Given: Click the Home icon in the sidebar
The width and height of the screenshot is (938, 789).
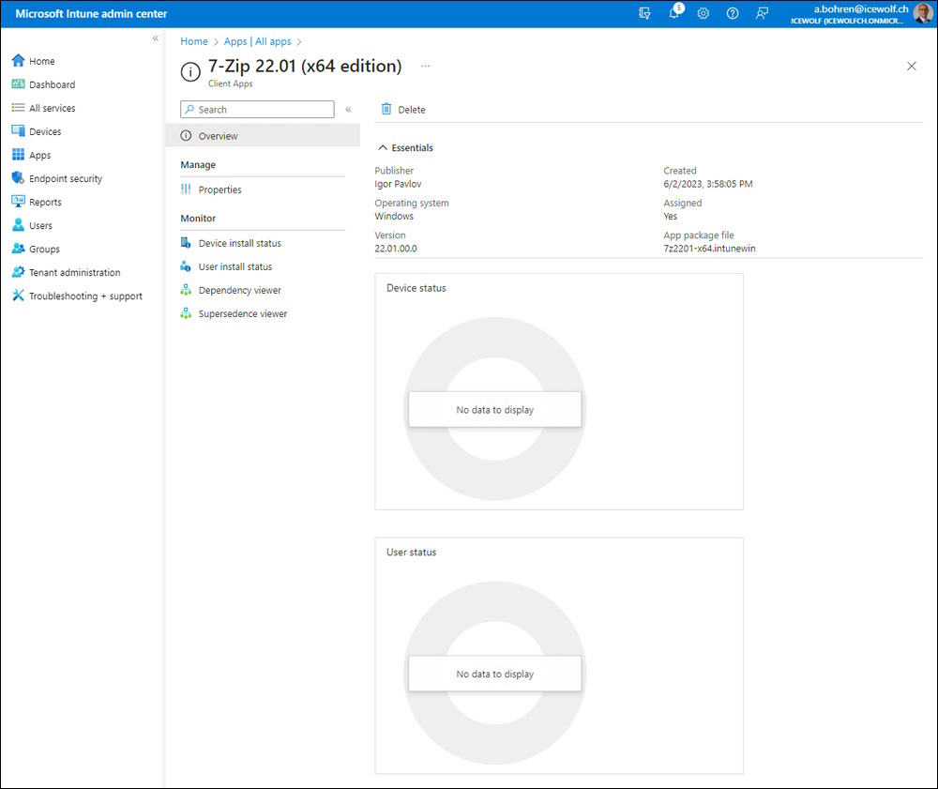Looking at the screenshot, I should [18, 60].
